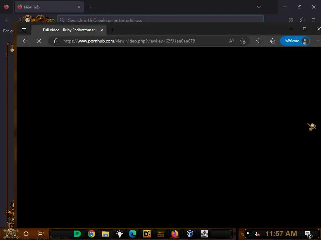Close the Firefox New Tab tab
Viewport: 321px width, 240px height.
click(79, 7)
